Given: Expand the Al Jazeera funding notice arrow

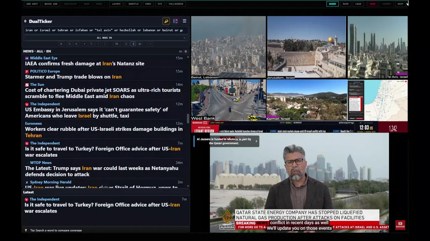Looking at the screenshot, I should 256,141.
